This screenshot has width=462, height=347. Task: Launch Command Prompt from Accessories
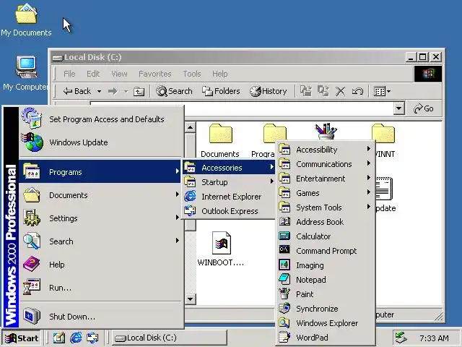tap(326, 251)
